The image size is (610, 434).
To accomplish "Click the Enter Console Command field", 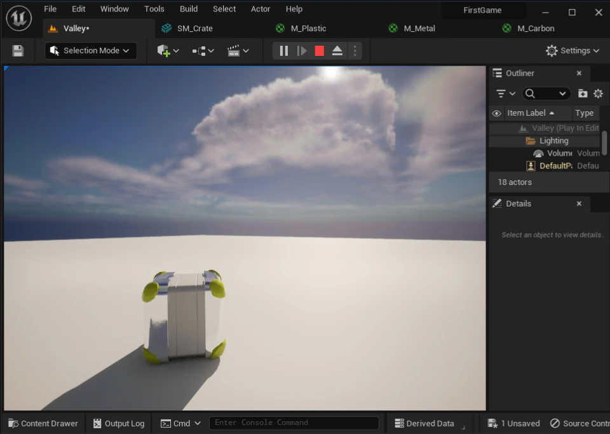I will (294, 423).
